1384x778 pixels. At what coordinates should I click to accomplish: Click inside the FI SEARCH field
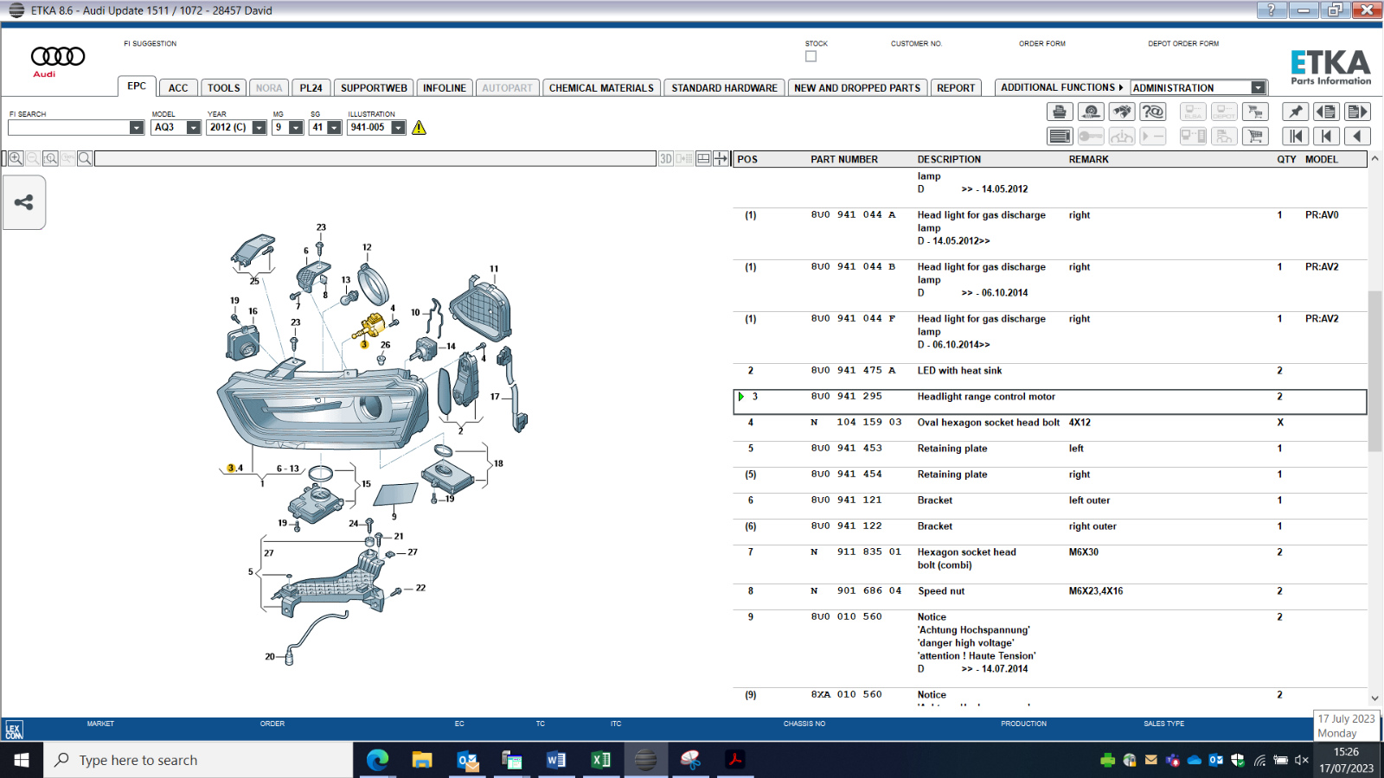[x=68, y=128]
